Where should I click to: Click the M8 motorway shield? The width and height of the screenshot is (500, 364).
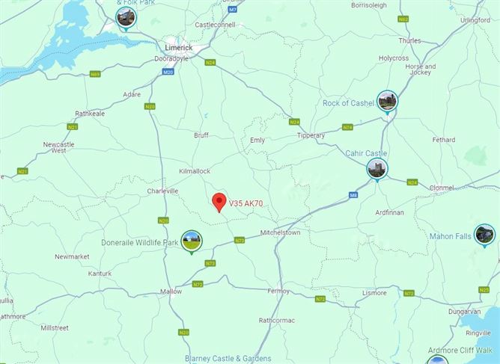(x=353, y=195)
